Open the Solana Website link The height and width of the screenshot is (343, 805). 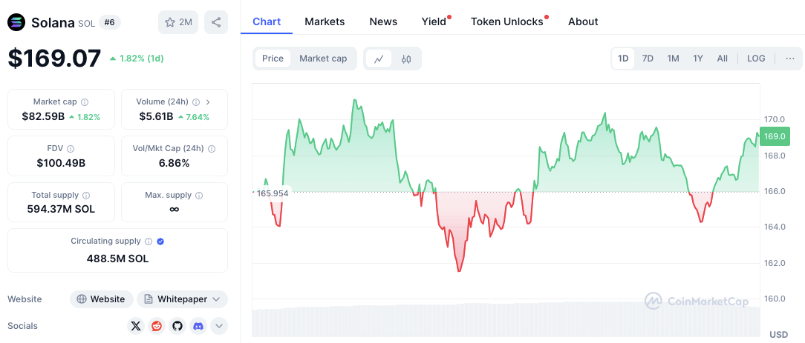(102, 299)
